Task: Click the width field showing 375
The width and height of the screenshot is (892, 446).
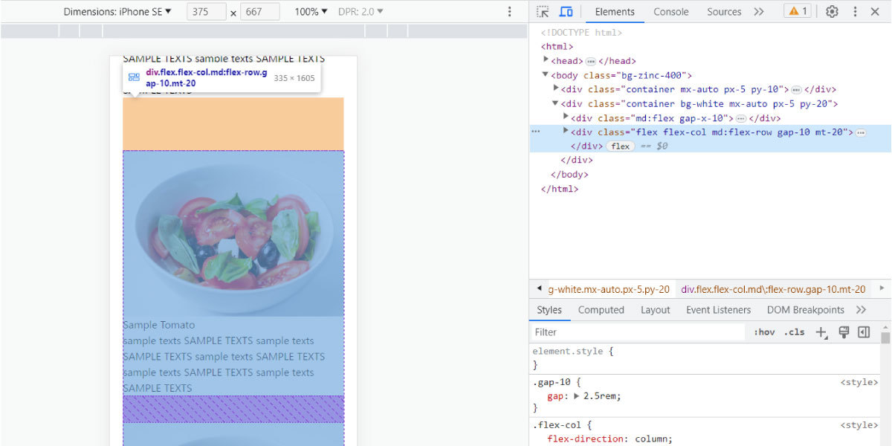Action: pyautogui.click(x=207, y=11)
